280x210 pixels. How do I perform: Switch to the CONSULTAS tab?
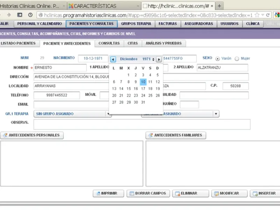109,43
